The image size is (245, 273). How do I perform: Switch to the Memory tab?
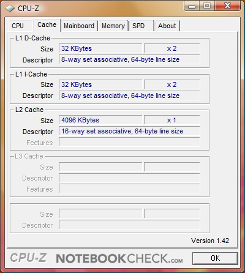click(x=113, y=26)
